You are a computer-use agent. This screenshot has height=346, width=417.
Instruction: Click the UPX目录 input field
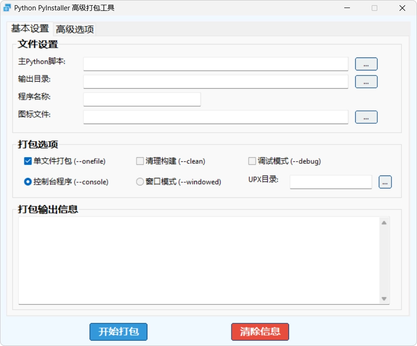pyautogui.click(x=331, y=182)
